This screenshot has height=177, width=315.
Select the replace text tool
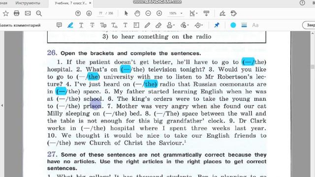tap(103, 25)
